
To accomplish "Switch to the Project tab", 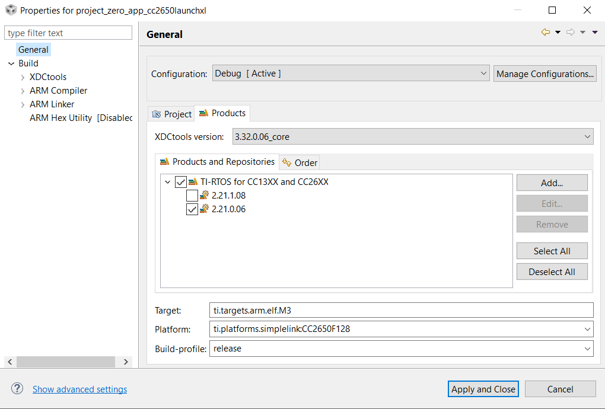I will click(x=171, y=114).
